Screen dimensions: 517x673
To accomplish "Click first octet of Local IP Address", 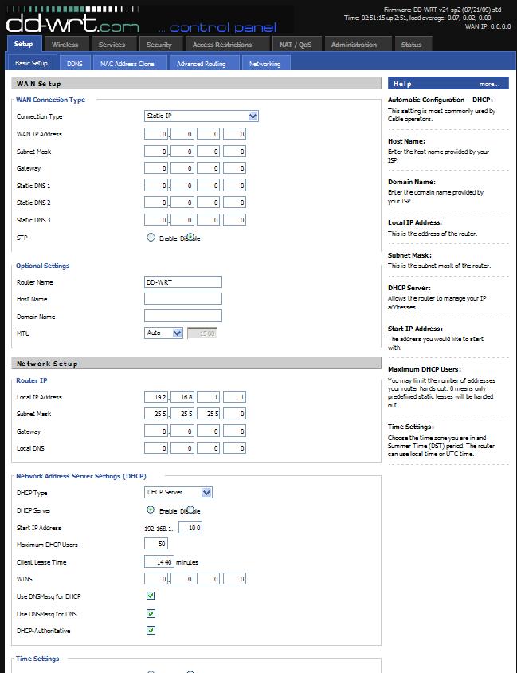I will click(x=156, y=397).
